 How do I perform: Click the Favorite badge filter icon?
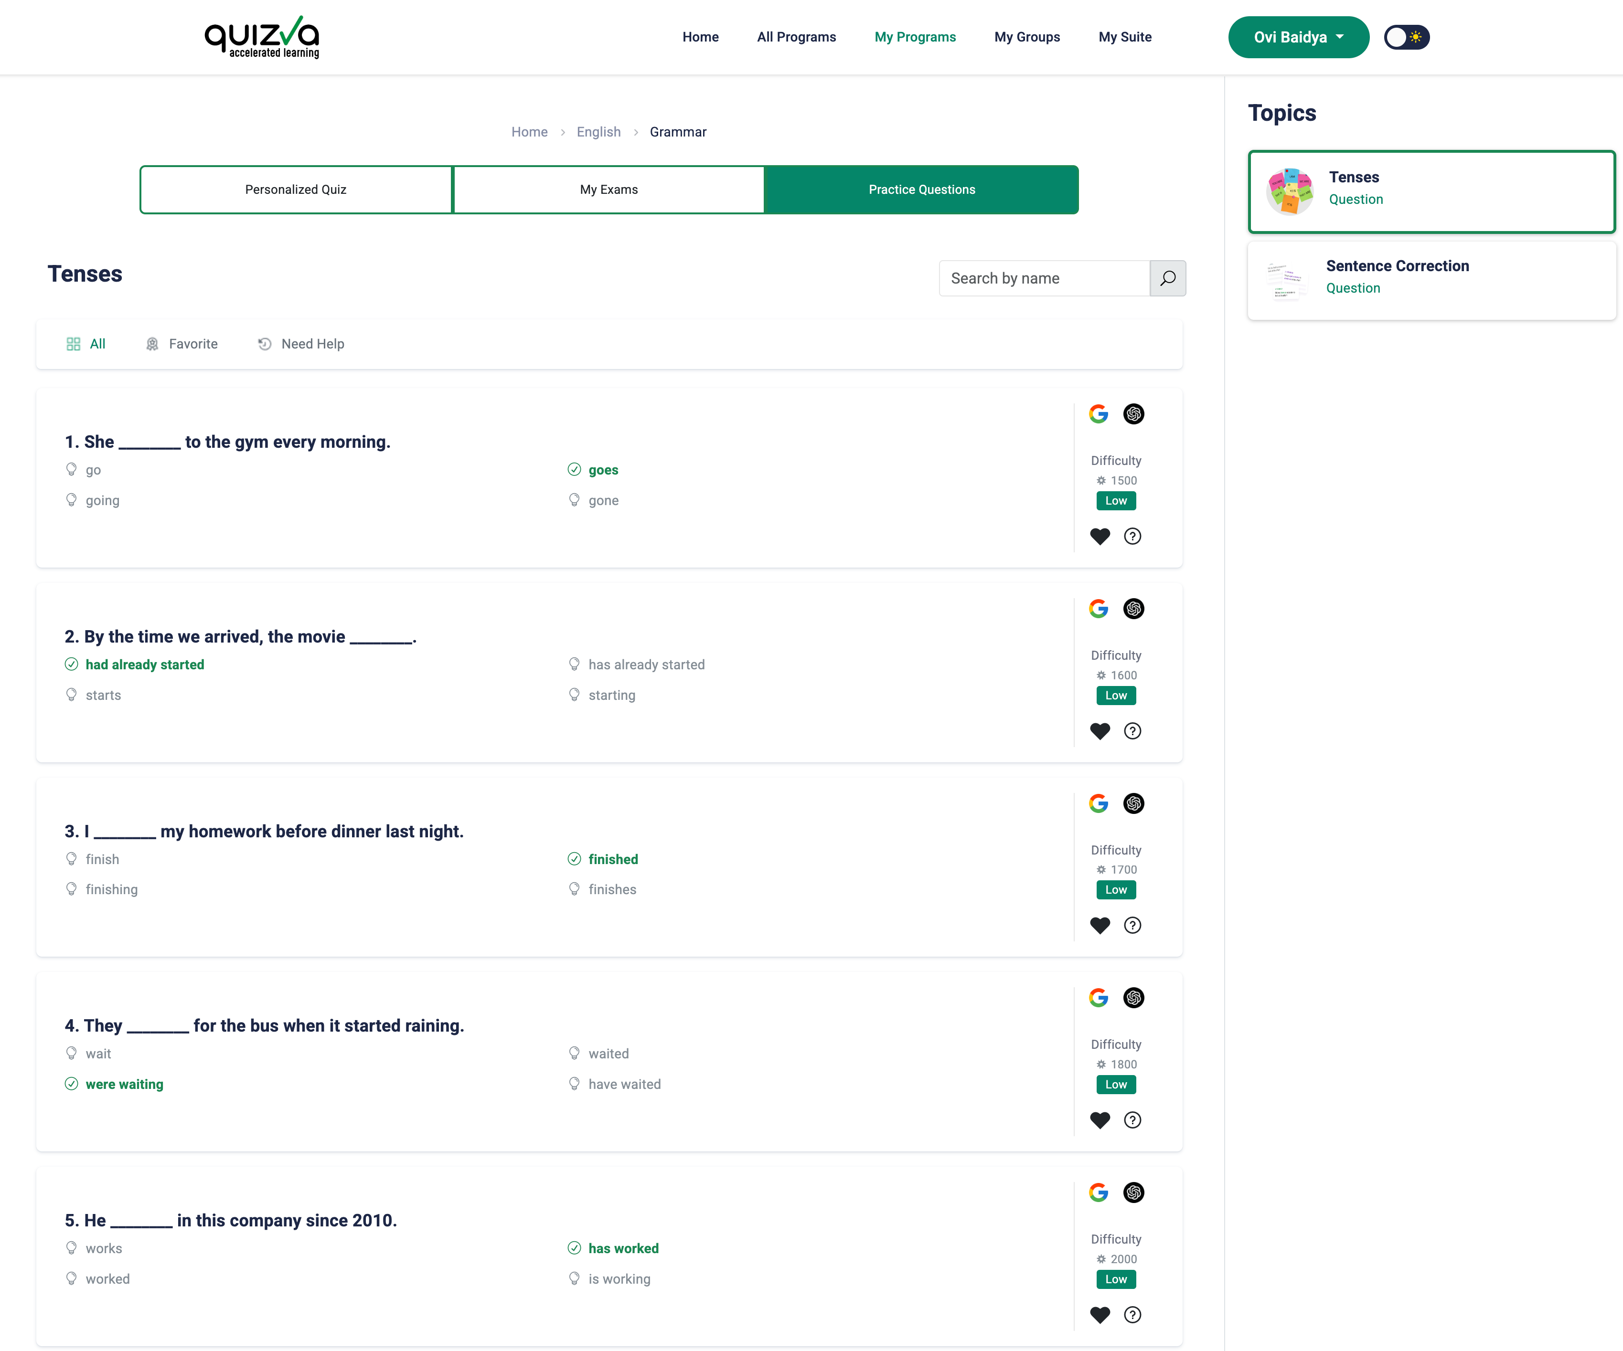(x=153, y=344)
